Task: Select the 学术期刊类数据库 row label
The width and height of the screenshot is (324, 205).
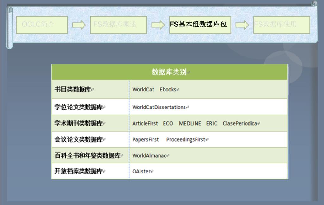Action: 78,123
